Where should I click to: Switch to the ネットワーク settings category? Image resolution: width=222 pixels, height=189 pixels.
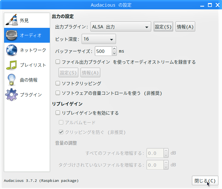(33, 50)
